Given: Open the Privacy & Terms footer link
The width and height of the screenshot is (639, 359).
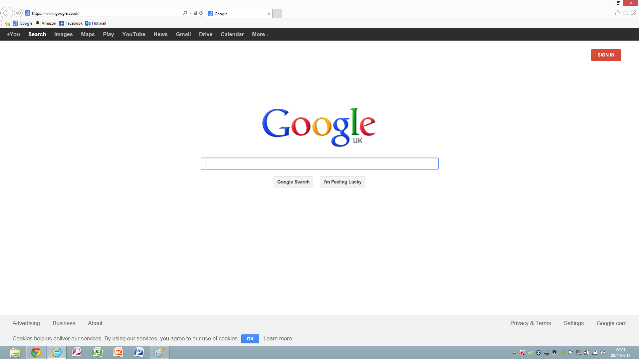Looking at the screenshot, I should click(531, 323).
